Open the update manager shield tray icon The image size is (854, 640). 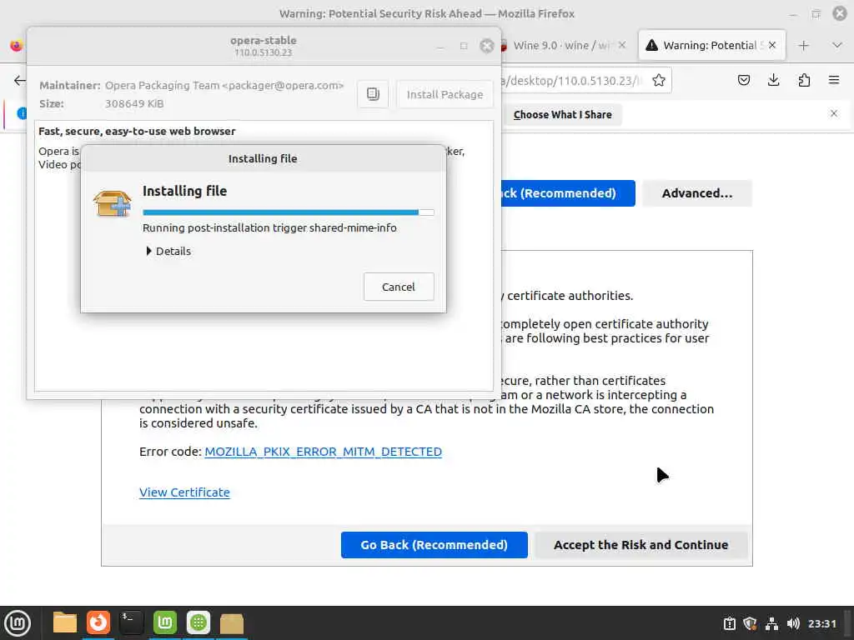point(750,623)
